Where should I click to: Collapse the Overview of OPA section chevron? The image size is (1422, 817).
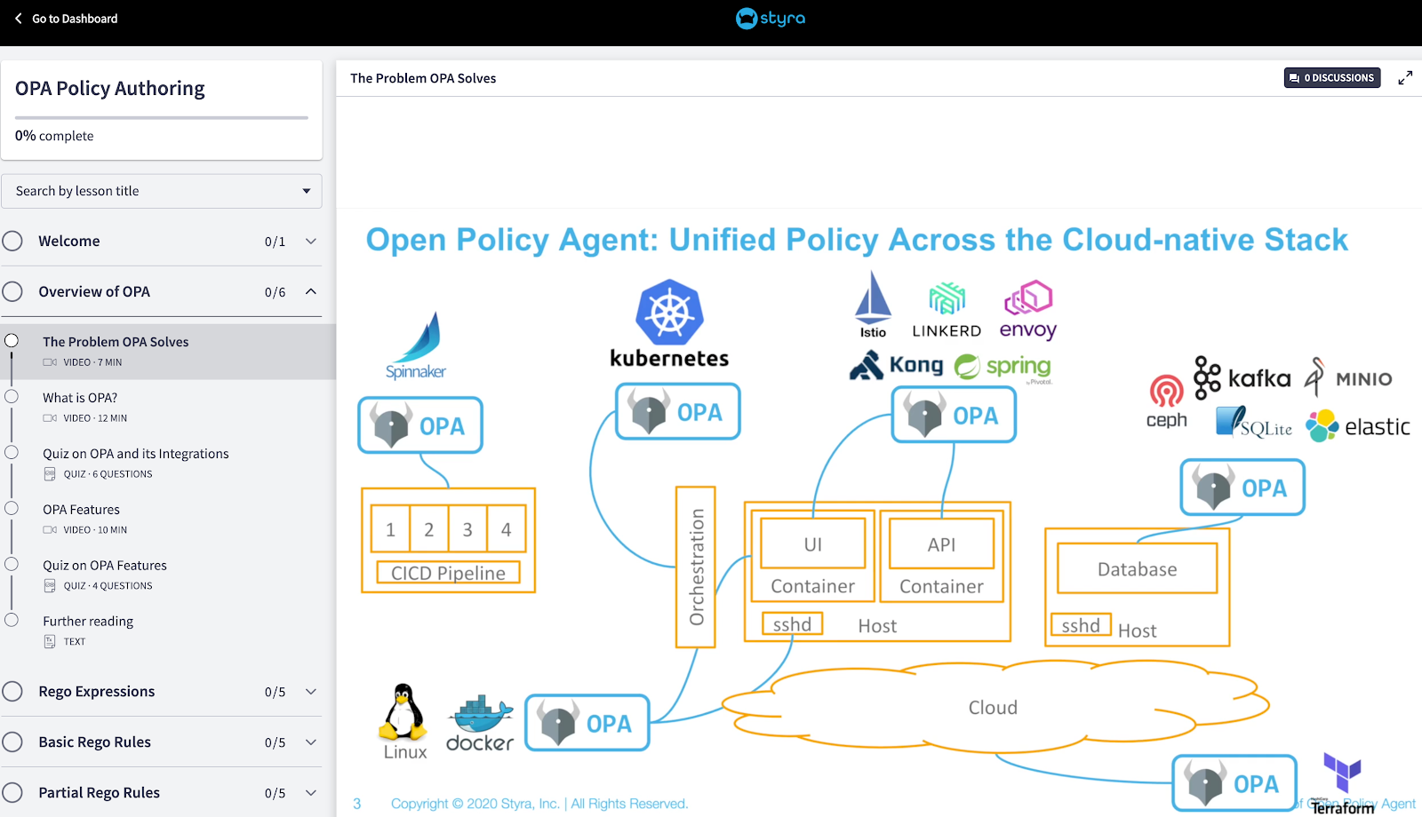pos(311,292)
